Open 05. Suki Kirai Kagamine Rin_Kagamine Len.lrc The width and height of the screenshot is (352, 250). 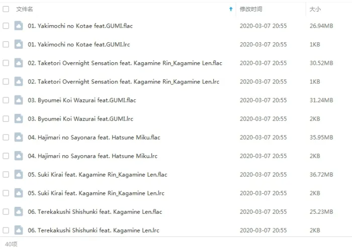click(x=96, y=193)
